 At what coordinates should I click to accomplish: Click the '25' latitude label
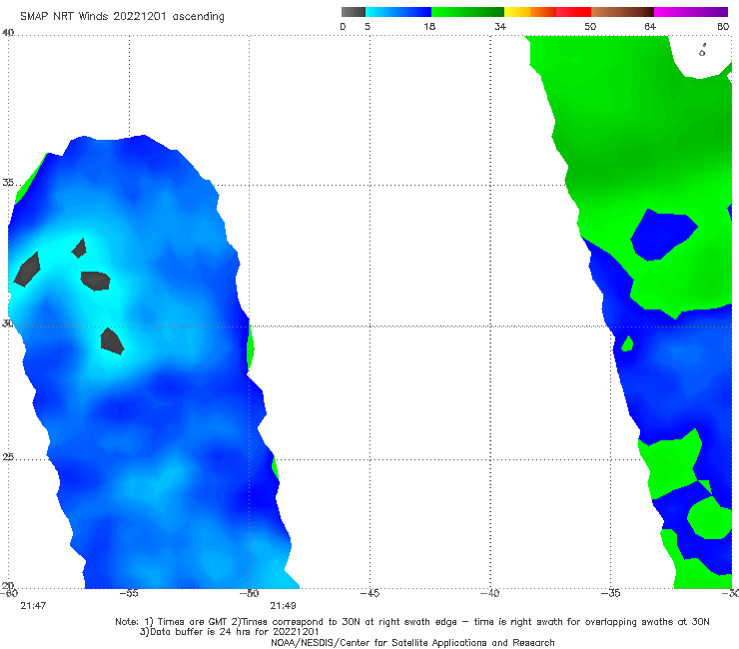(x=8, y=456)
